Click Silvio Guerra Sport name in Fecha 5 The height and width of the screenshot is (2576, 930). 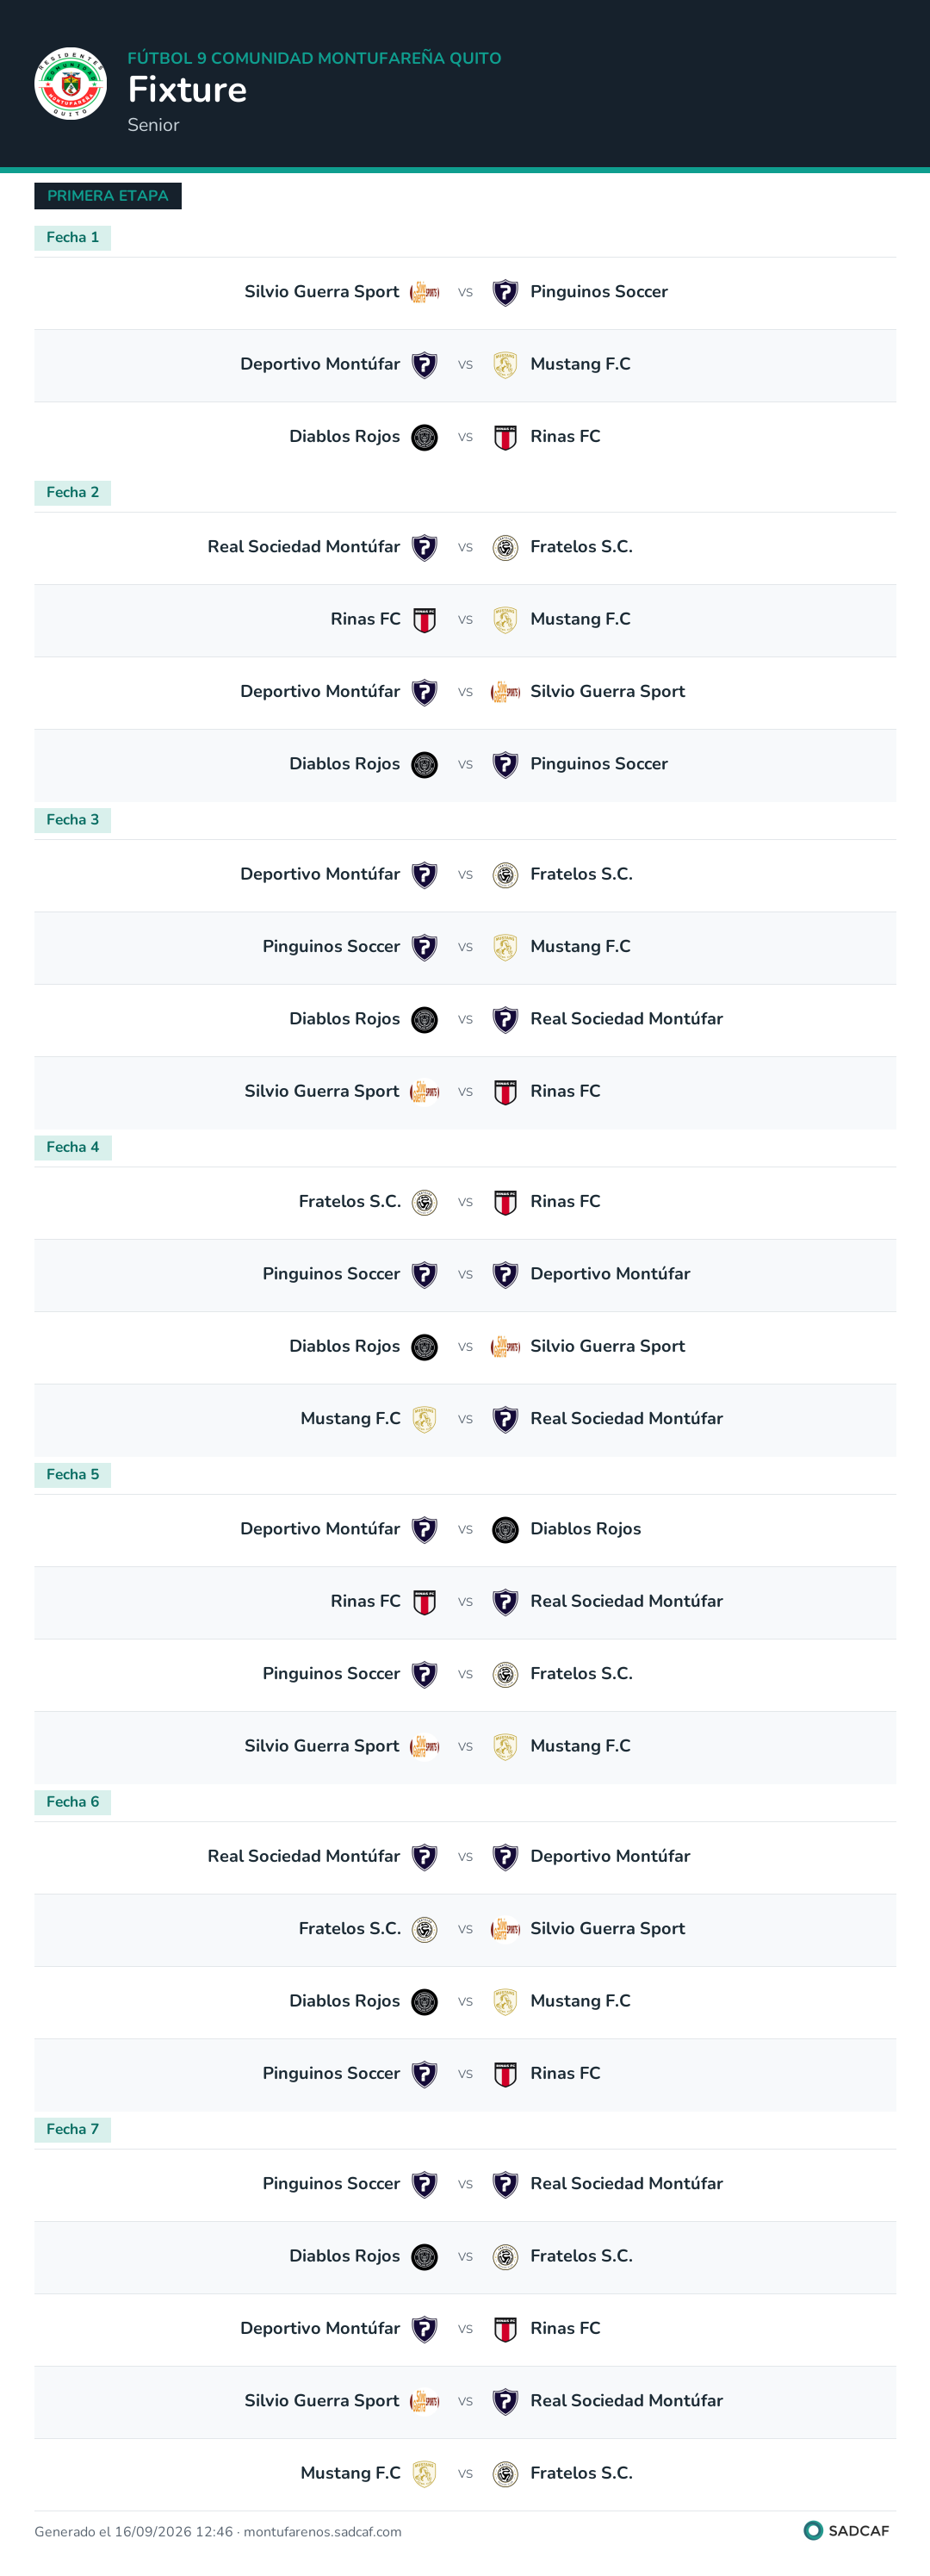tap(322, 1746)
